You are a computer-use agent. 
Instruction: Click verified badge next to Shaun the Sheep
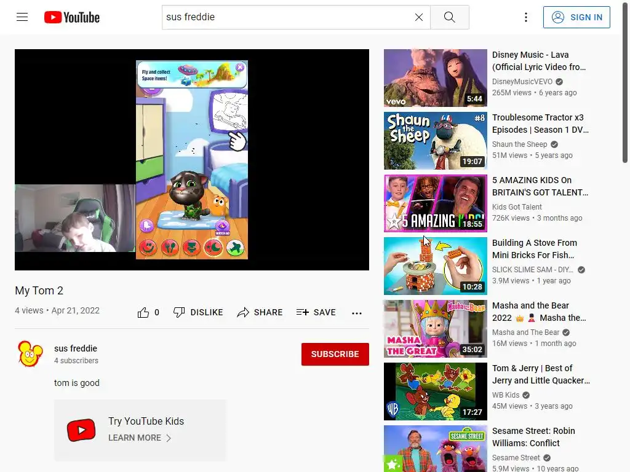pos(554,144)
